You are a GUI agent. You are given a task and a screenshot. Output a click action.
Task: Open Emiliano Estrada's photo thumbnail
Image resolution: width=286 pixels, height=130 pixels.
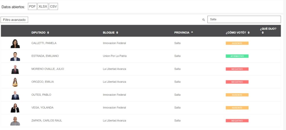15,56
